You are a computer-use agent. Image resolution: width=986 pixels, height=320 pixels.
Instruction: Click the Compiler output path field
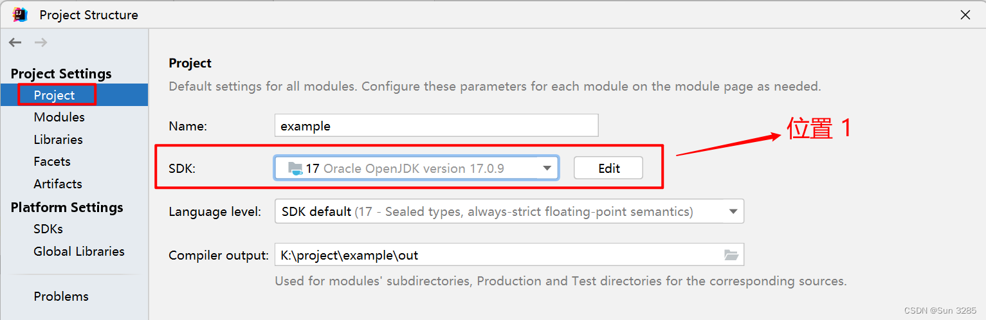495,255
